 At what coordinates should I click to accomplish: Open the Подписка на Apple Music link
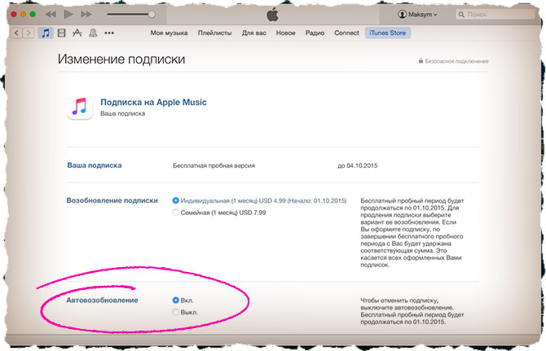[x=153, y=103]
